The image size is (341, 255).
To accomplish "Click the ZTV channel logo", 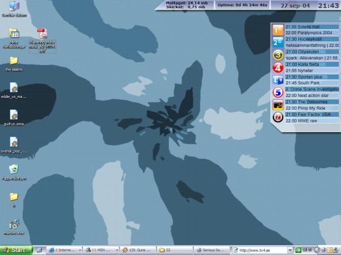I will (278, 117).
